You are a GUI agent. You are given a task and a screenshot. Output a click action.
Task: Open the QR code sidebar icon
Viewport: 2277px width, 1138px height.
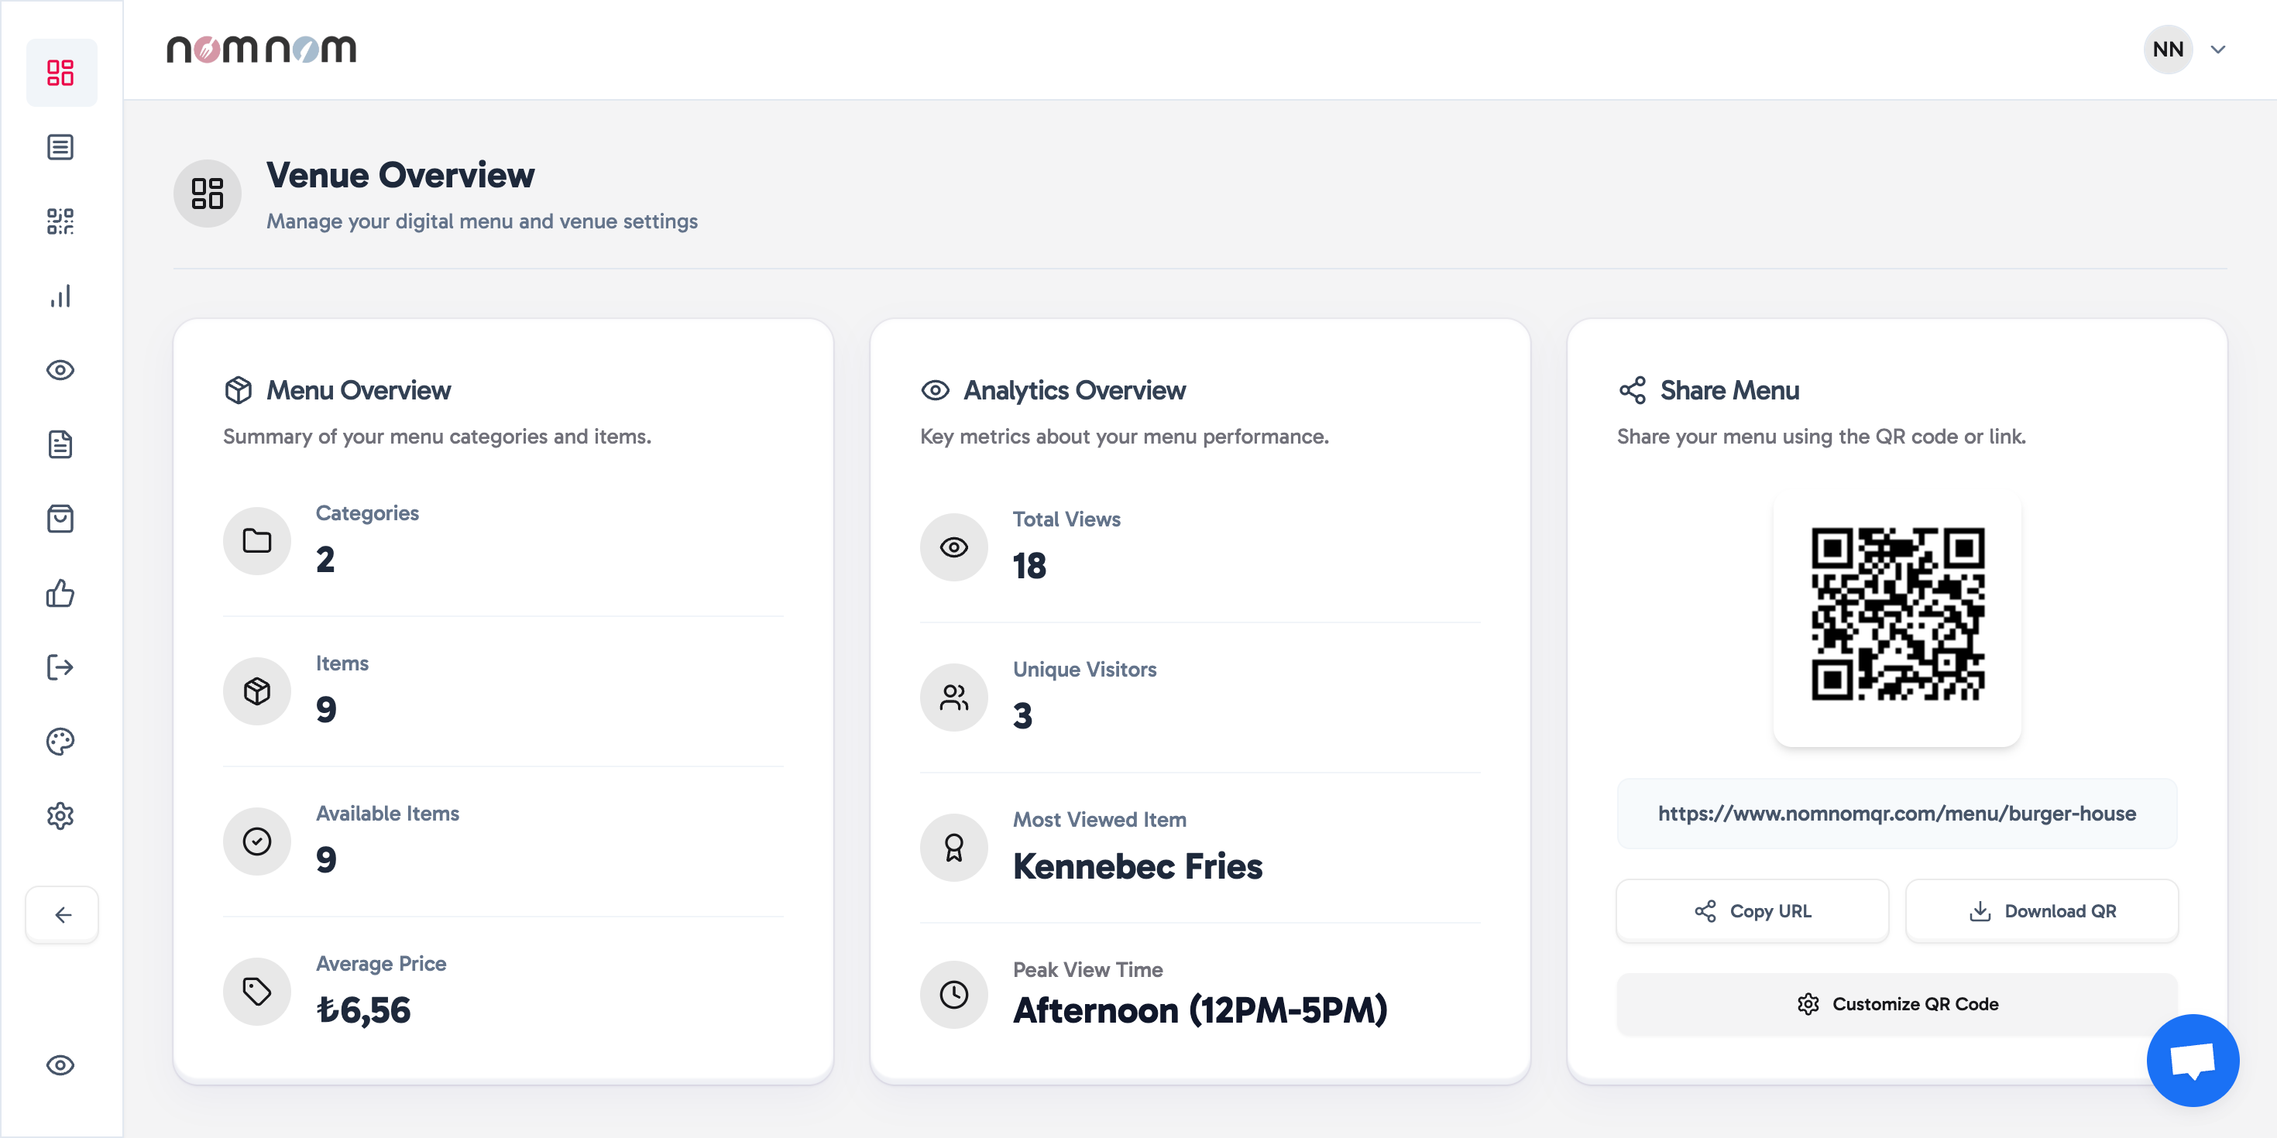(61, 221)
